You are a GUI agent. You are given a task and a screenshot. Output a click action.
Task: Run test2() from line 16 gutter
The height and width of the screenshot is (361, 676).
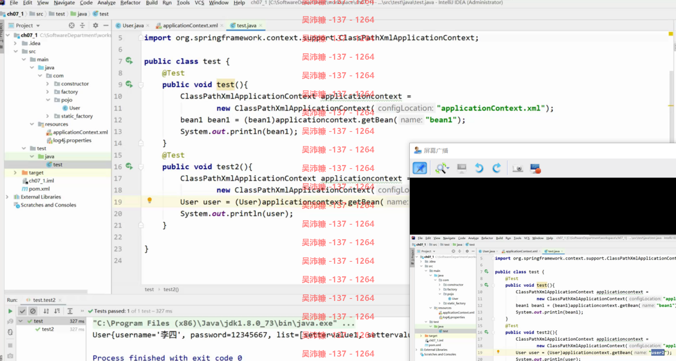click(x=129, y=166)
